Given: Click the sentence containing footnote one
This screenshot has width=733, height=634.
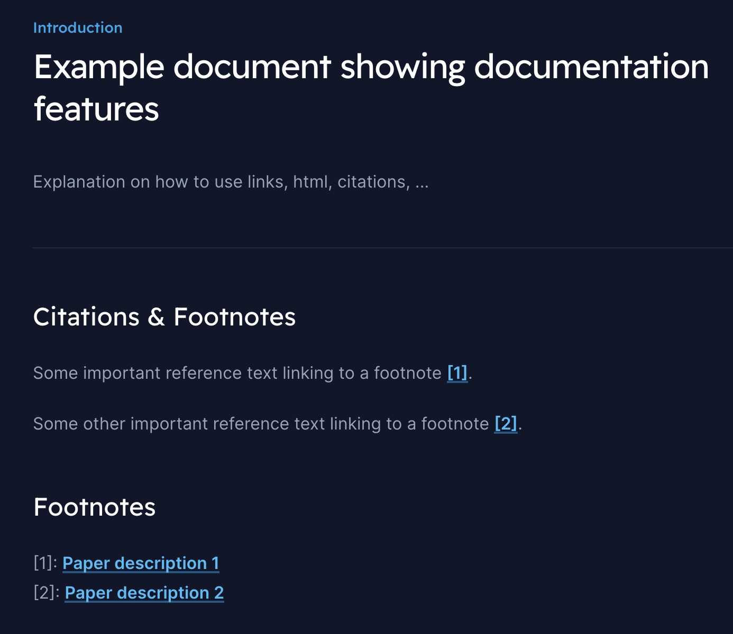Looking at the screenshot, I should [238, 372].
